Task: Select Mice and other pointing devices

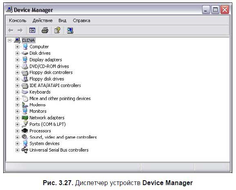Action: [60, 98]
